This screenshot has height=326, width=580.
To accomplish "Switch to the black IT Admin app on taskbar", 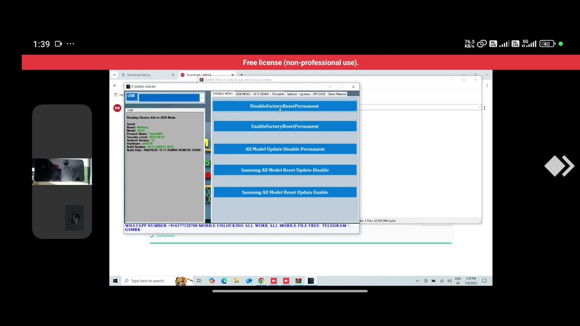I will pos(311,281).
